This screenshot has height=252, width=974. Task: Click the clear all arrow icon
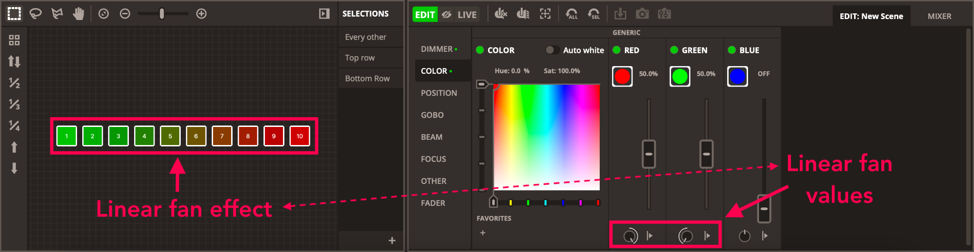point(572,14)
